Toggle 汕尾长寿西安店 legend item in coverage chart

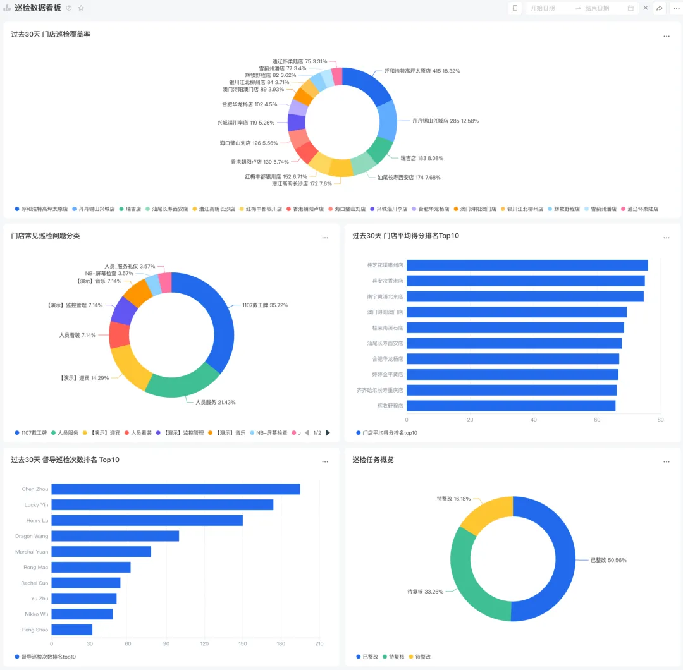tap(167, 209)
